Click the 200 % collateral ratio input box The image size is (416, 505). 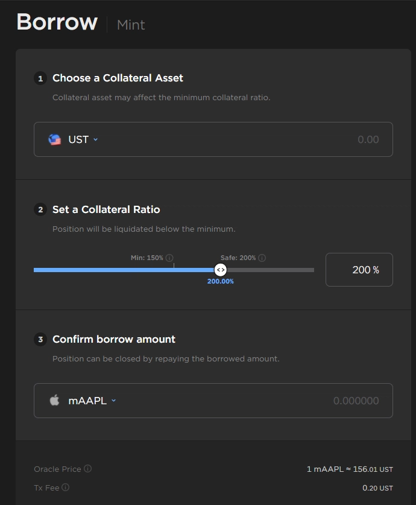pos(359,270)
